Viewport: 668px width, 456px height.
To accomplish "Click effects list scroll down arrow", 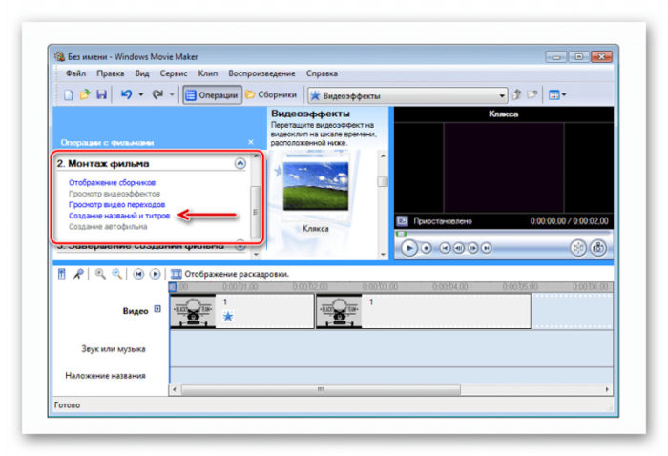I will point(383,255).
